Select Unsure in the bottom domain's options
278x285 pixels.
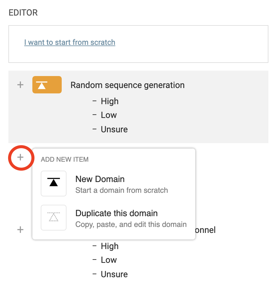114,274
